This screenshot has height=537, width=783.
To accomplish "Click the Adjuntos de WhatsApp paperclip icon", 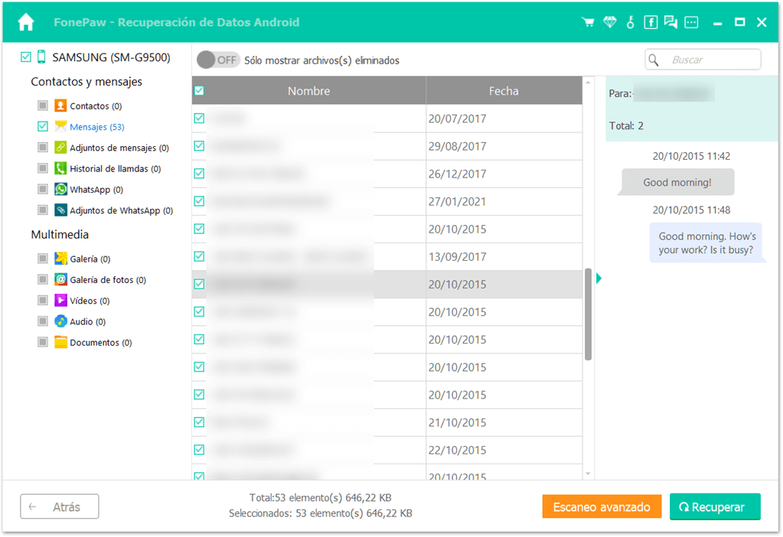I will point(60,210).
